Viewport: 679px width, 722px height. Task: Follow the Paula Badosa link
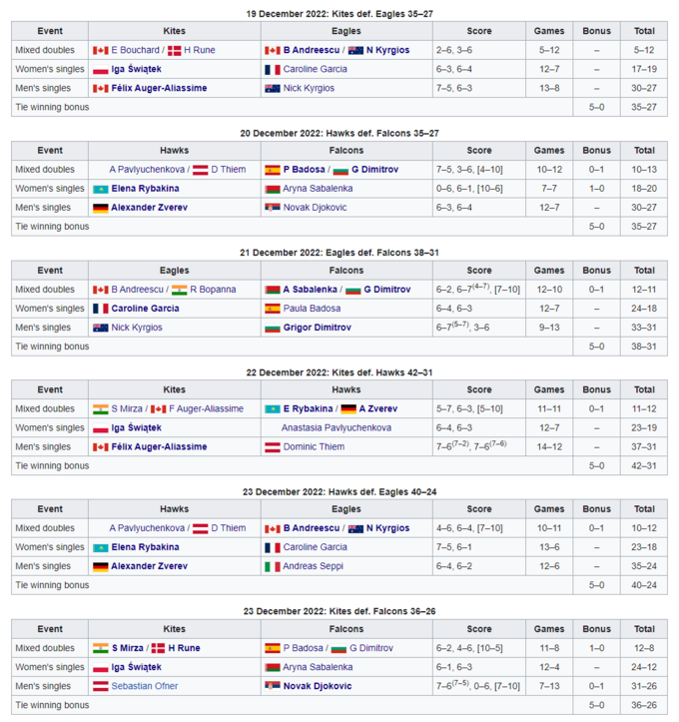314,309
